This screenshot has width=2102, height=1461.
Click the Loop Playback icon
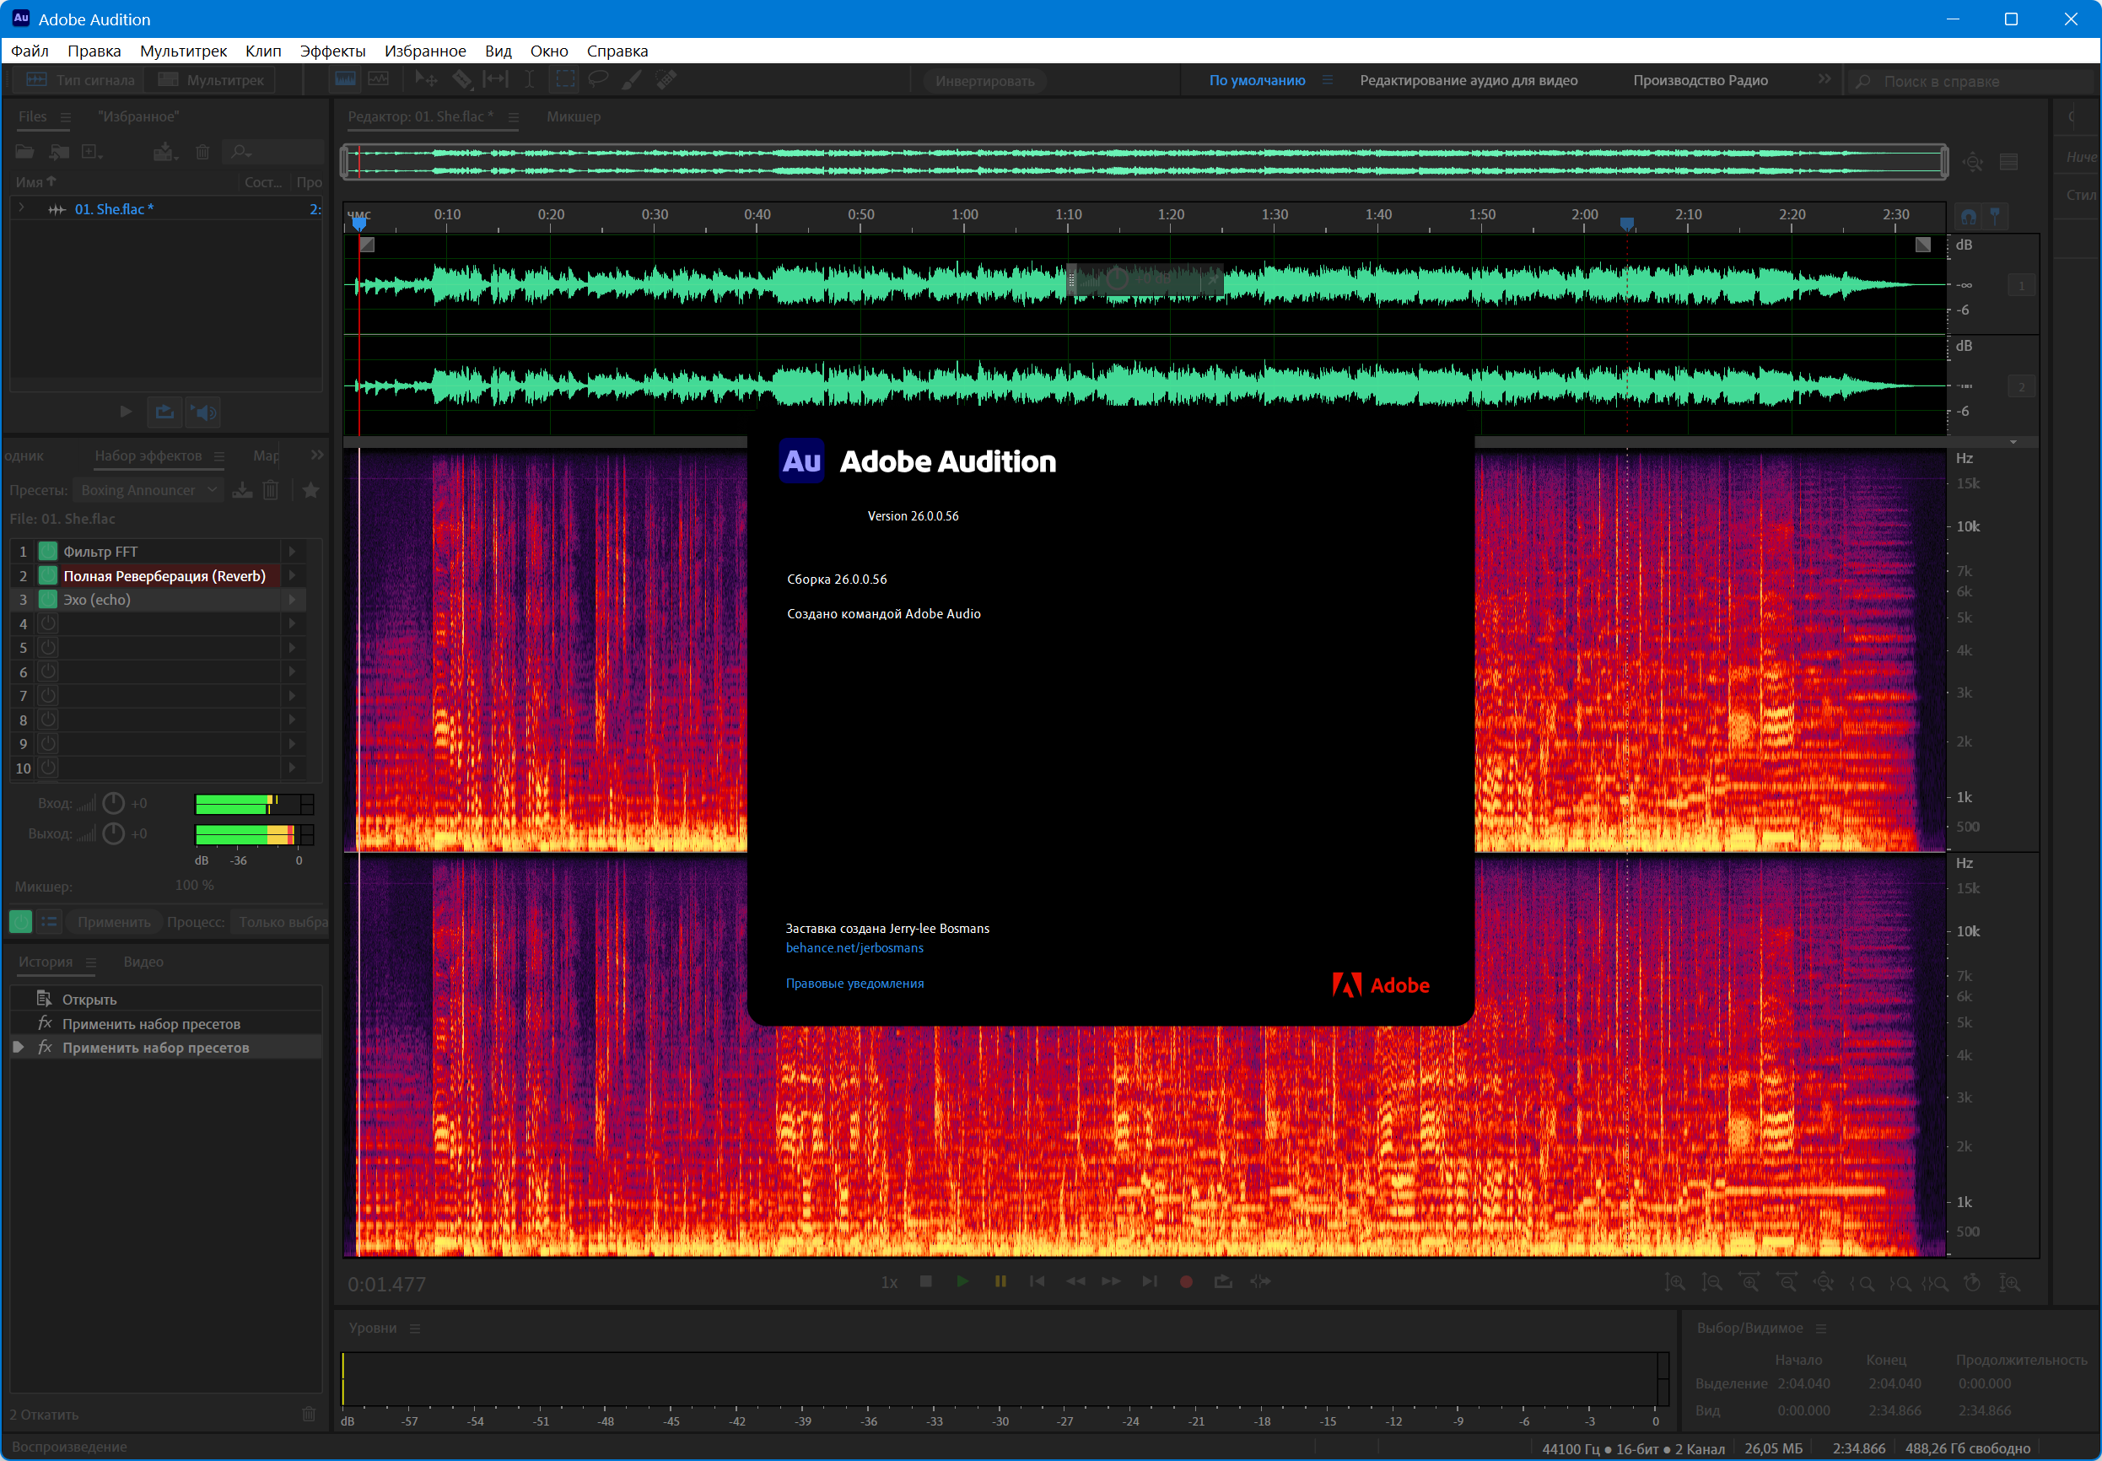pyautogui.click(x=1222, y=1281)
